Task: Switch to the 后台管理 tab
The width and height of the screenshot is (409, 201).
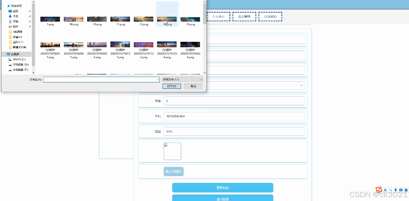Action: pos(245,16)
